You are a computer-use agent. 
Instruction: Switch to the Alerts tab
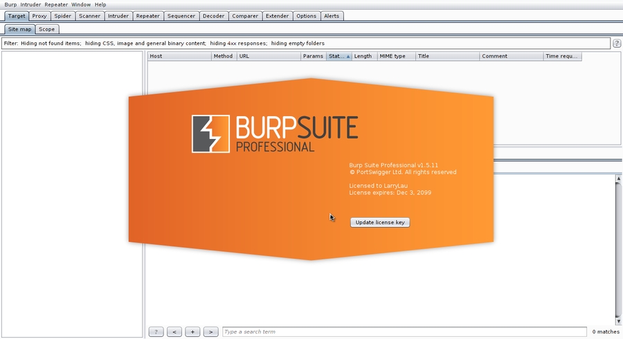(332, 16)
